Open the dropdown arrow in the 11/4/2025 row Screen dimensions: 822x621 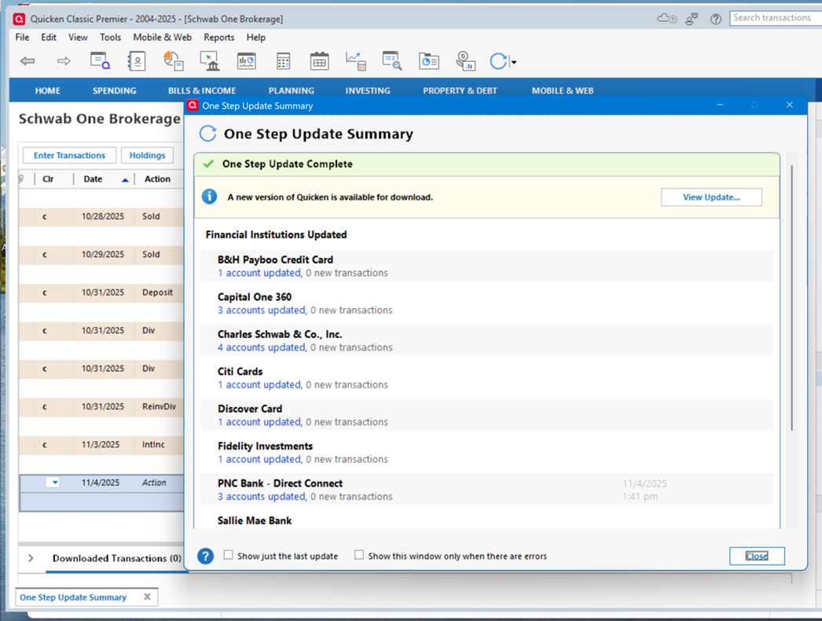click(x=53, y=483)
